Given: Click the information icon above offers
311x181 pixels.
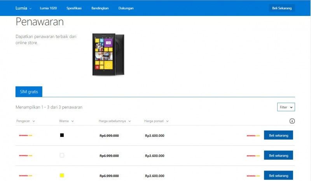Looking at the screenshot, I should [292, 121].
